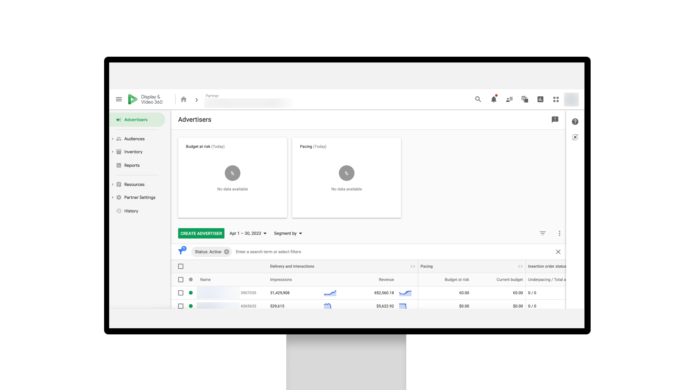694x390 pixels.
Task: Click the CREATE ADVERTISER button
Action: 201,233
